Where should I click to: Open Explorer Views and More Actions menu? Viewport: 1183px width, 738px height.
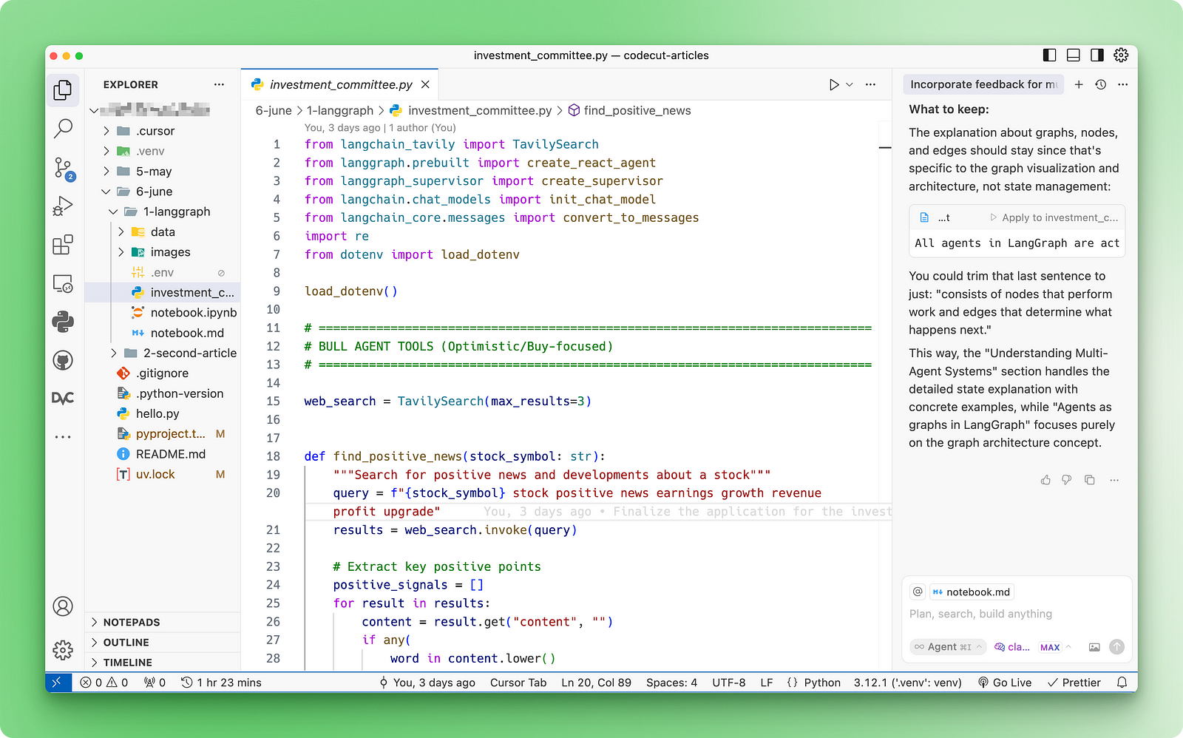point(219,84)
